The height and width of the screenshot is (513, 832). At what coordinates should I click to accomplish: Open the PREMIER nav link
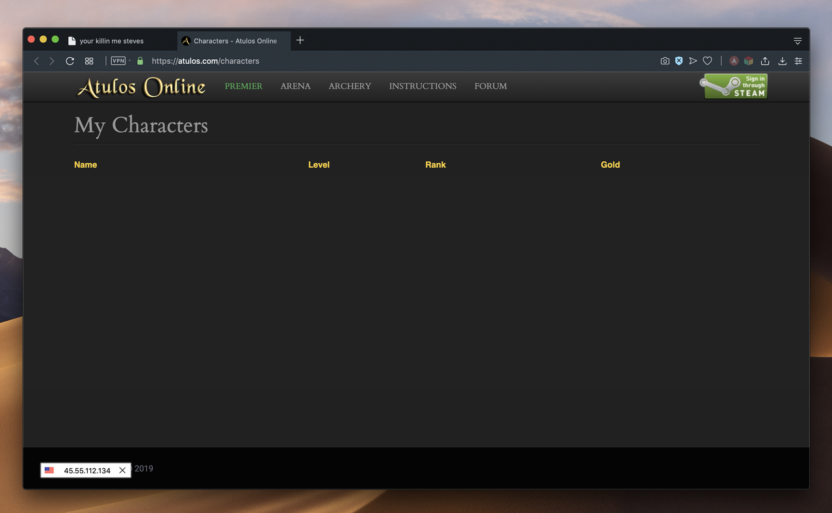(x=244, y=86)
